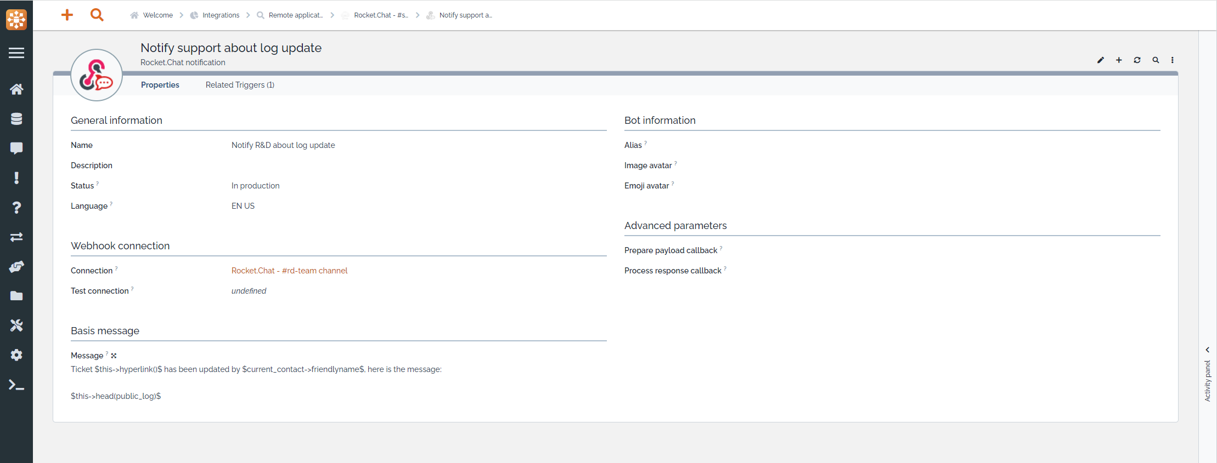Open the exclamation mark incident icon
1217x463 pixels.
click(x=16, y=178)
